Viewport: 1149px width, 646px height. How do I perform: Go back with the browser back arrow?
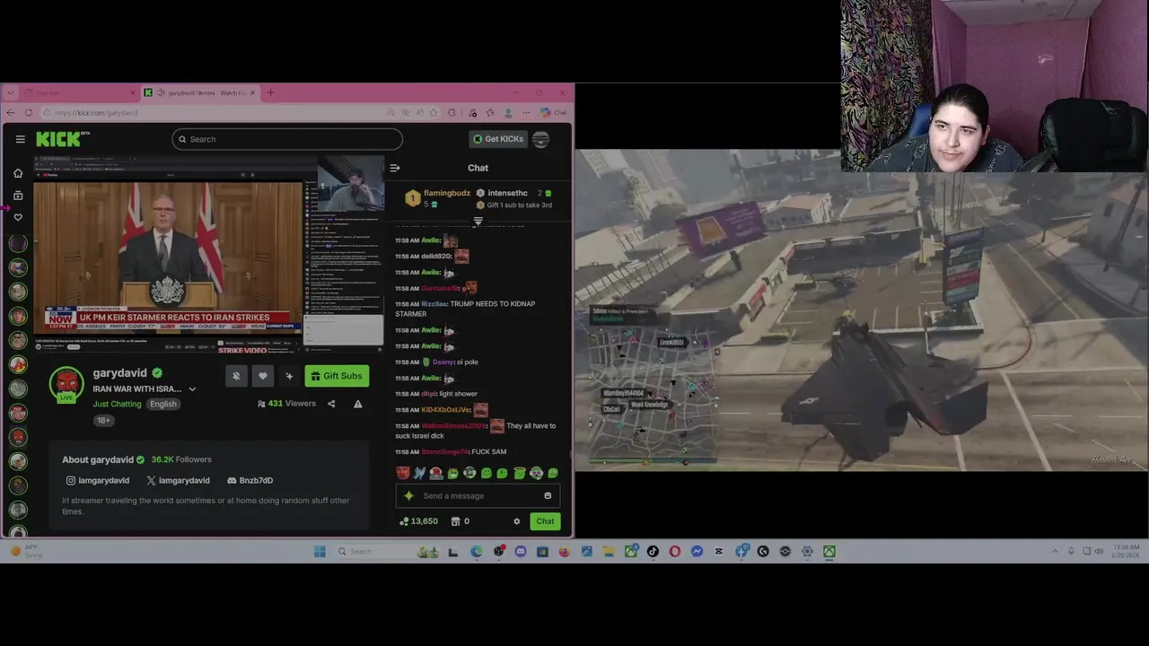(11, 112)
